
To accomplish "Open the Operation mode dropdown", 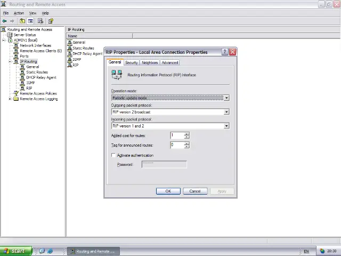I will click(226, 98).
